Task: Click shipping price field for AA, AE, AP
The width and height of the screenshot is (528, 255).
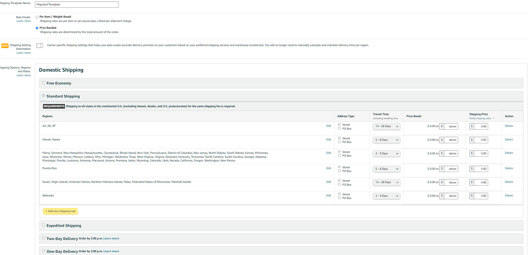Action: pos(481,127)
